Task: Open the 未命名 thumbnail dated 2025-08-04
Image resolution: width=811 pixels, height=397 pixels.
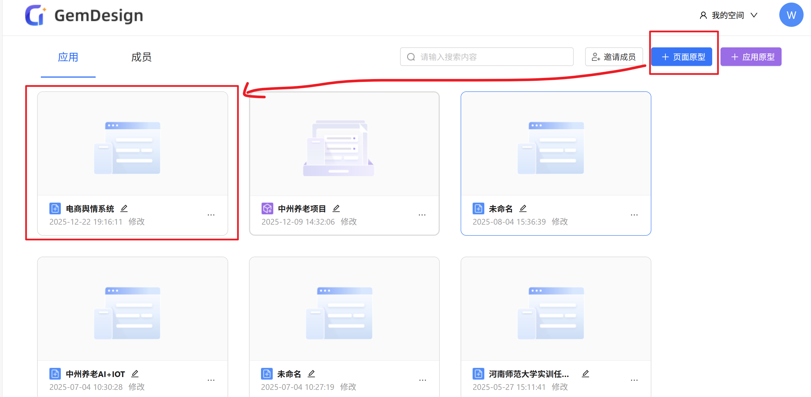Action: (x=556, y=144)
